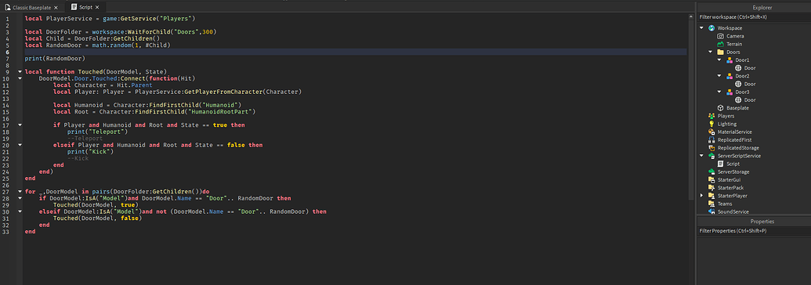Switch to the Classic Baseplate tab

coord(32,8)
